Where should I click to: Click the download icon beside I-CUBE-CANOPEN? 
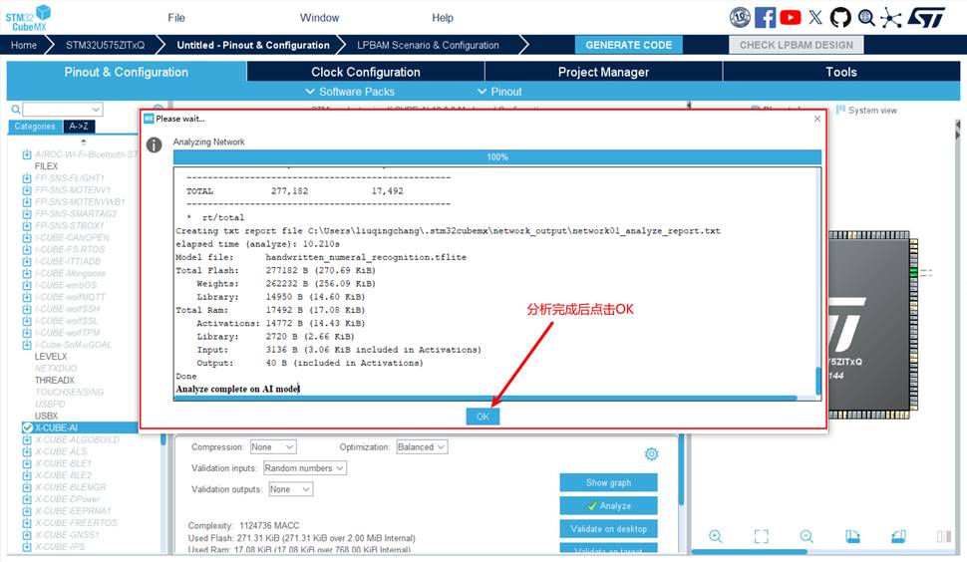[27, 238]
